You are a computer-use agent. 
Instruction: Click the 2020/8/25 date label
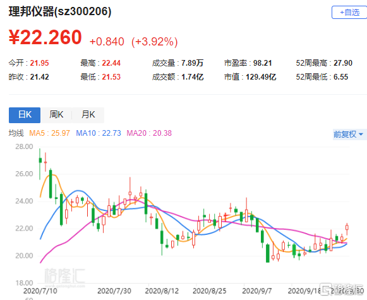[x=209, y=291]
